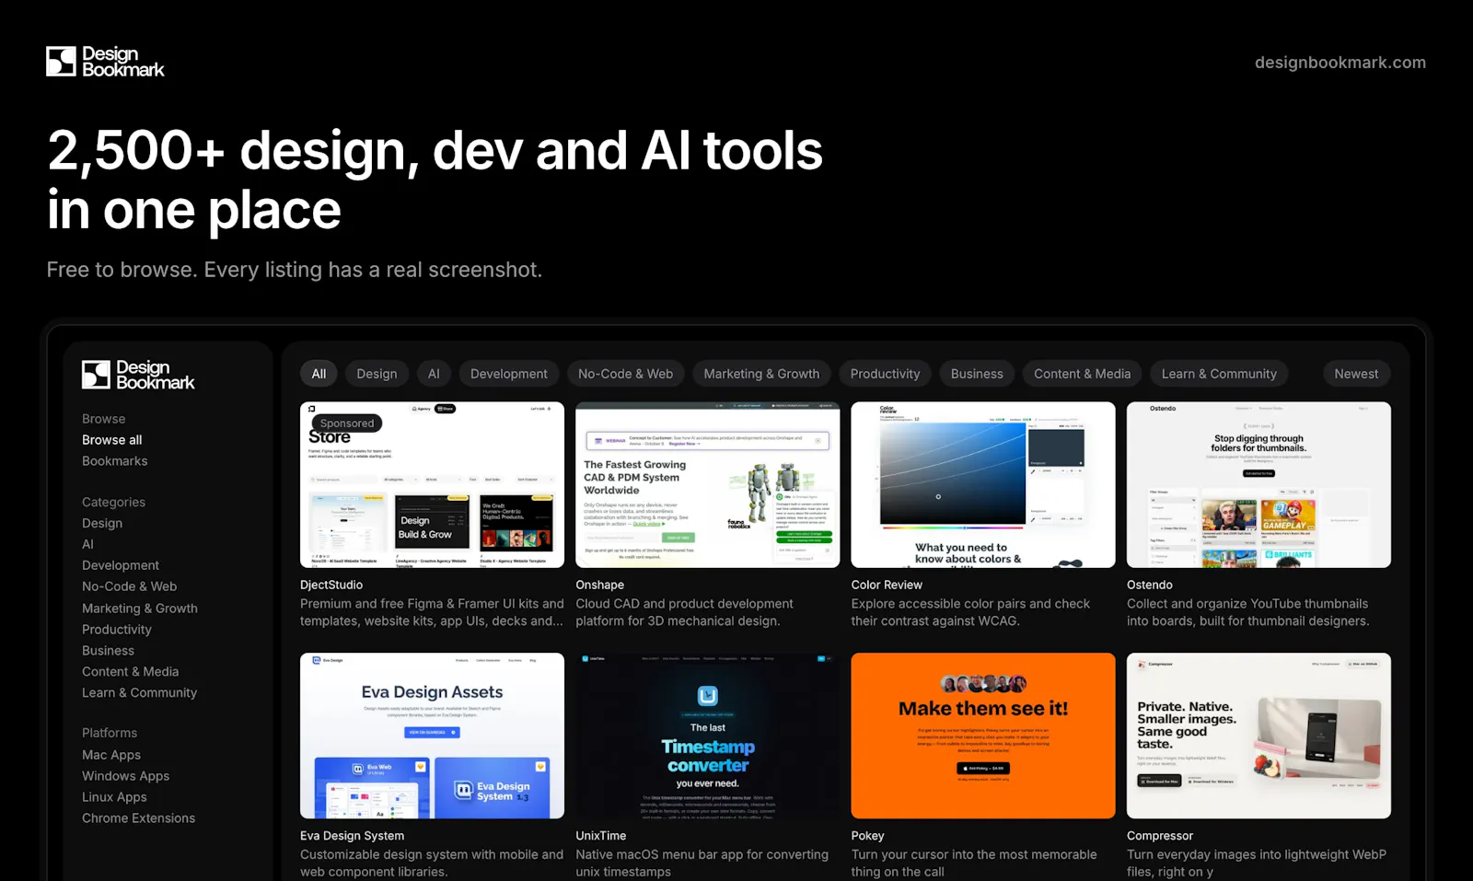Click the Sponsored badge on DjectStudio

coord(347,423)
